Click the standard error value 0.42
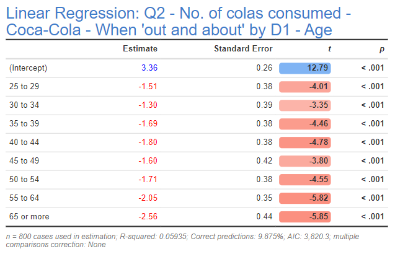The width and height of the screenshot is (395, 254). [x=264, y=161]
